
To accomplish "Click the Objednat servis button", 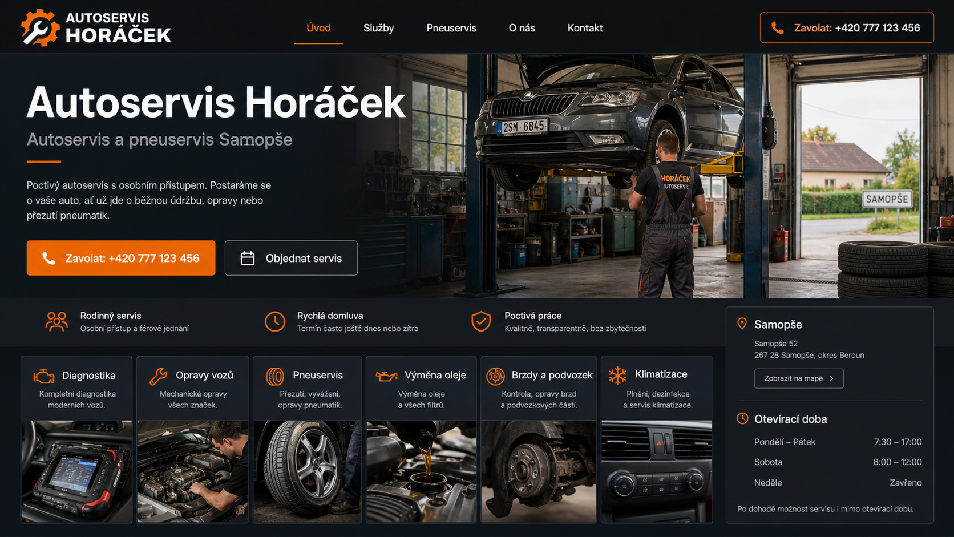I will tap(291, 258).
